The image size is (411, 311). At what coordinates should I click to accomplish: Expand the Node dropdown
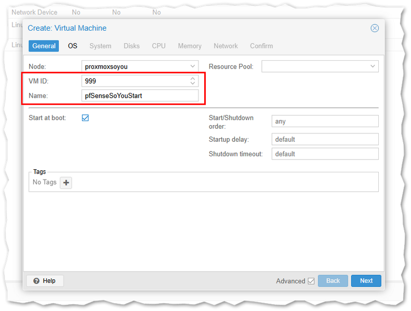(193, 66)
